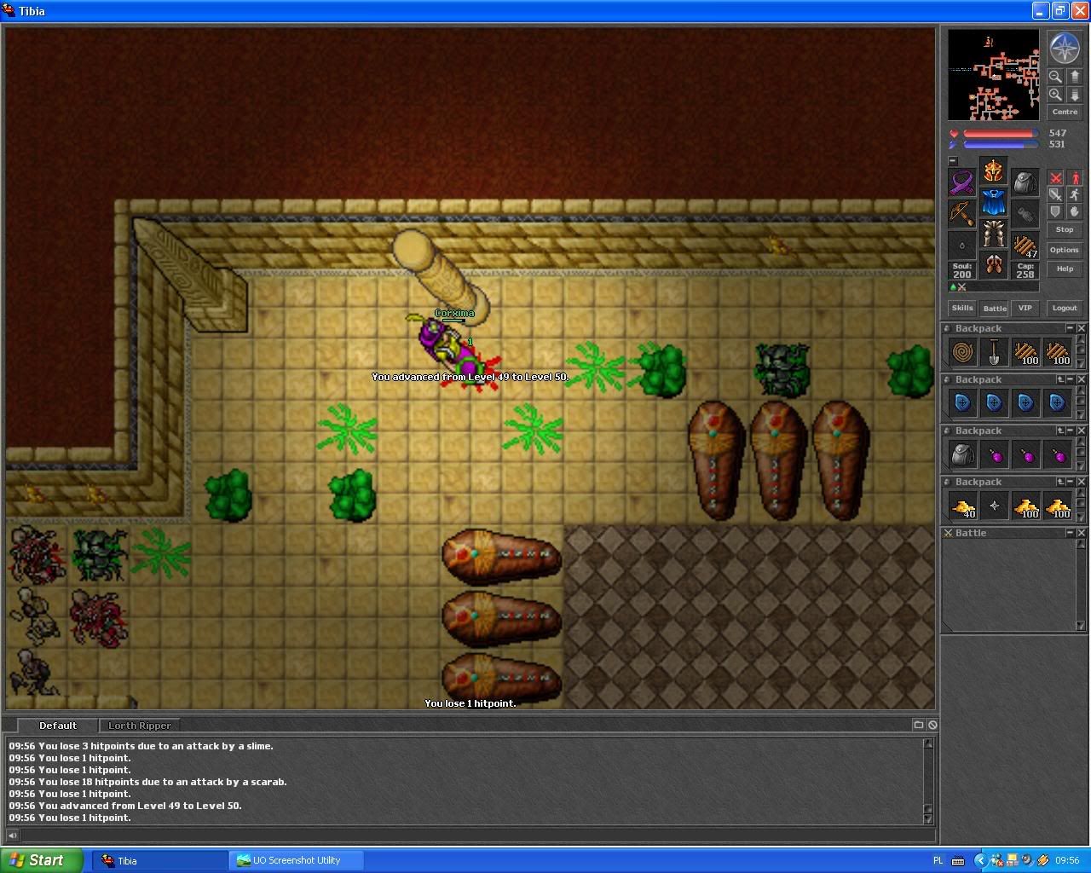Image resolution: width=1091 pixels, height=873 pixels.
Task: Toggle the Skills window button
Action: (x=962, y=308)
